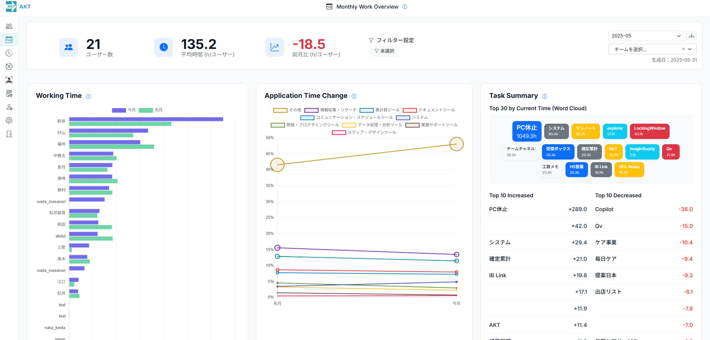This screenshot has width=710, height=340.
Task: Open the building settings sidebar icon
Action: click(9, 93)
